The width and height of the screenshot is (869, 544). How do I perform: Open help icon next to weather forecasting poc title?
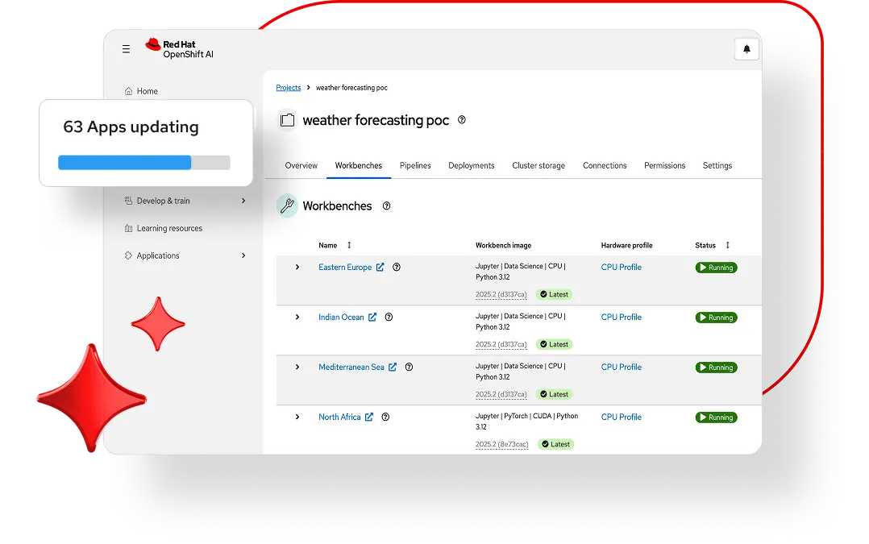click(x=462, y=119)
